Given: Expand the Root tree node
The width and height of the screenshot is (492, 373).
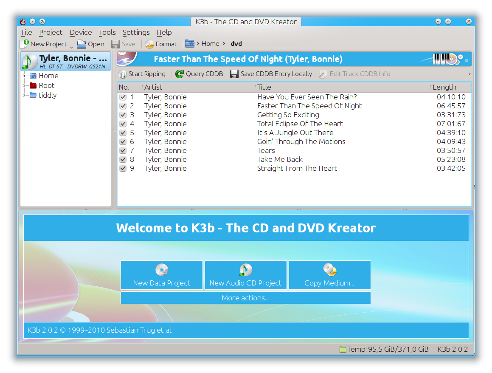Looking at the screenshot, I should [24, 85].
